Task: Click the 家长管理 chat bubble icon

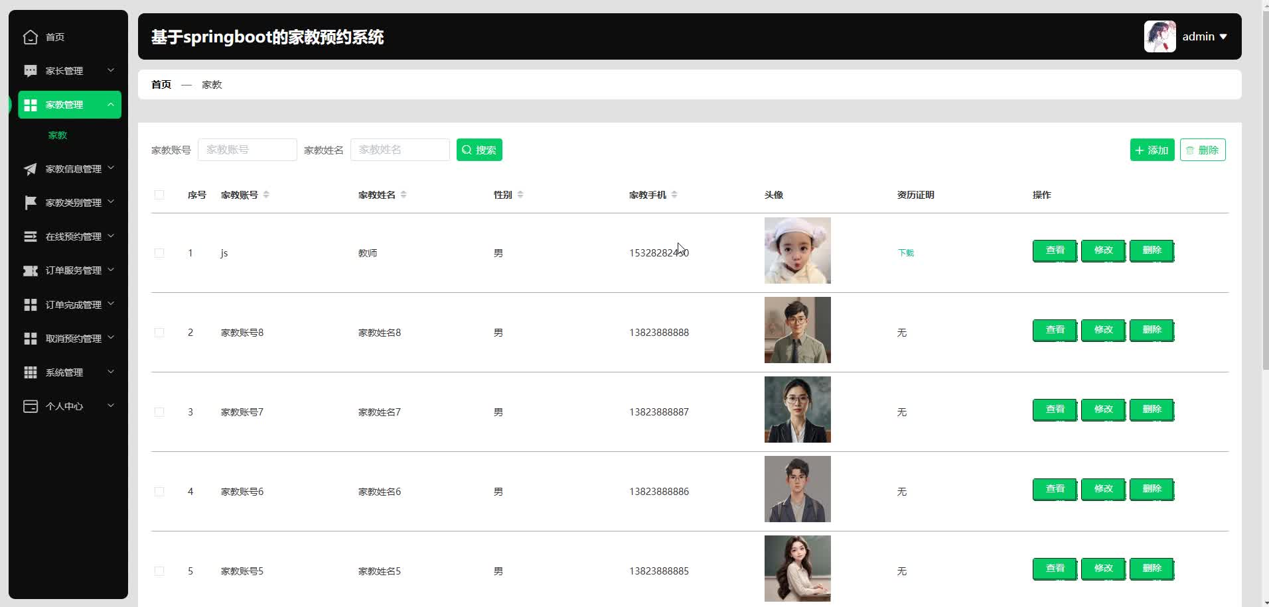Action: tap(31, 71)
